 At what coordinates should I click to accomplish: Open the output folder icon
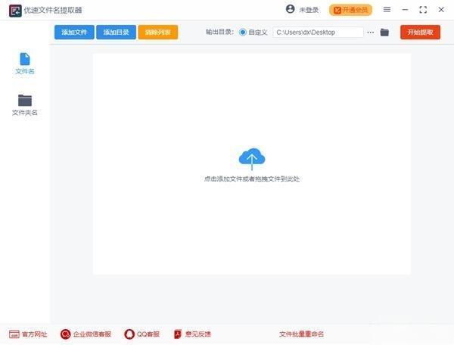384,33
